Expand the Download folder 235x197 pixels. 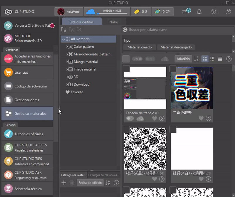(67, 84)
